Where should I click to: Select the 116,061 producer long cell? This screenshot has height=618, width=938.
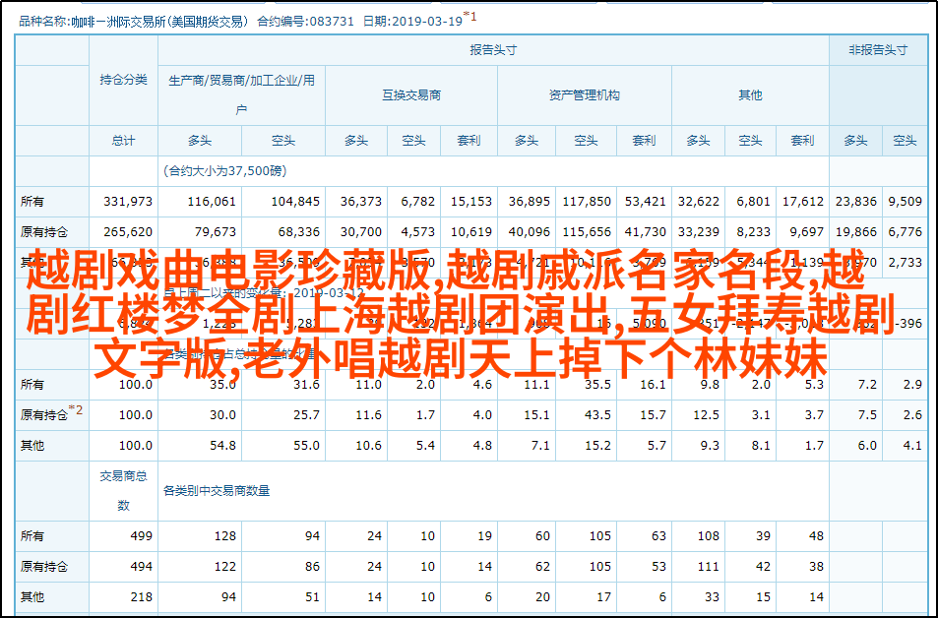[x=212, y=202]
